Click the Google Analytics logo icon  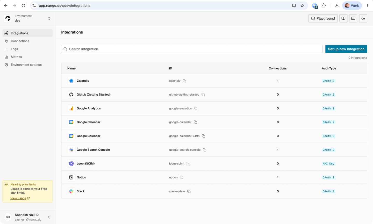click(x=71, y=108)
